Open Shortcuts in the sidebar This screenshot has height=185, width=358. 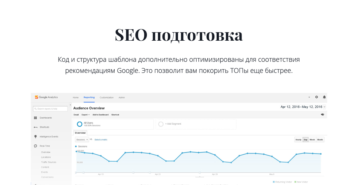[x=44, y=127]
